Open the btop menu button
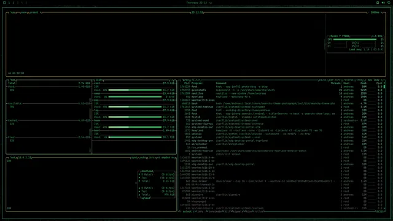This screenshot has height=221, width=393. (x=24, y=12)
